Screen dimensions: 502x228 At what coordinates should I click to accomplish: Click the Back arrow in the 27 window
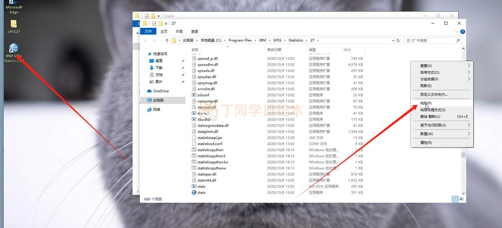click(146, 41)
